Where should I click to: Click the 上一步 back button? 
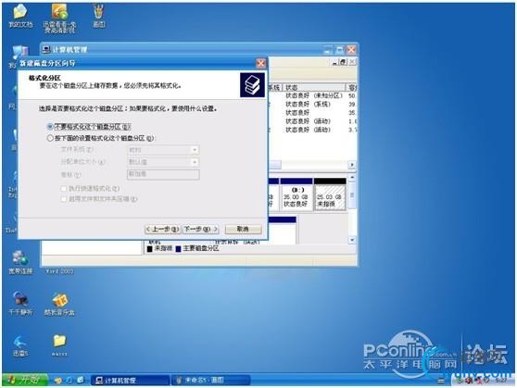click(x=163, y=229)
